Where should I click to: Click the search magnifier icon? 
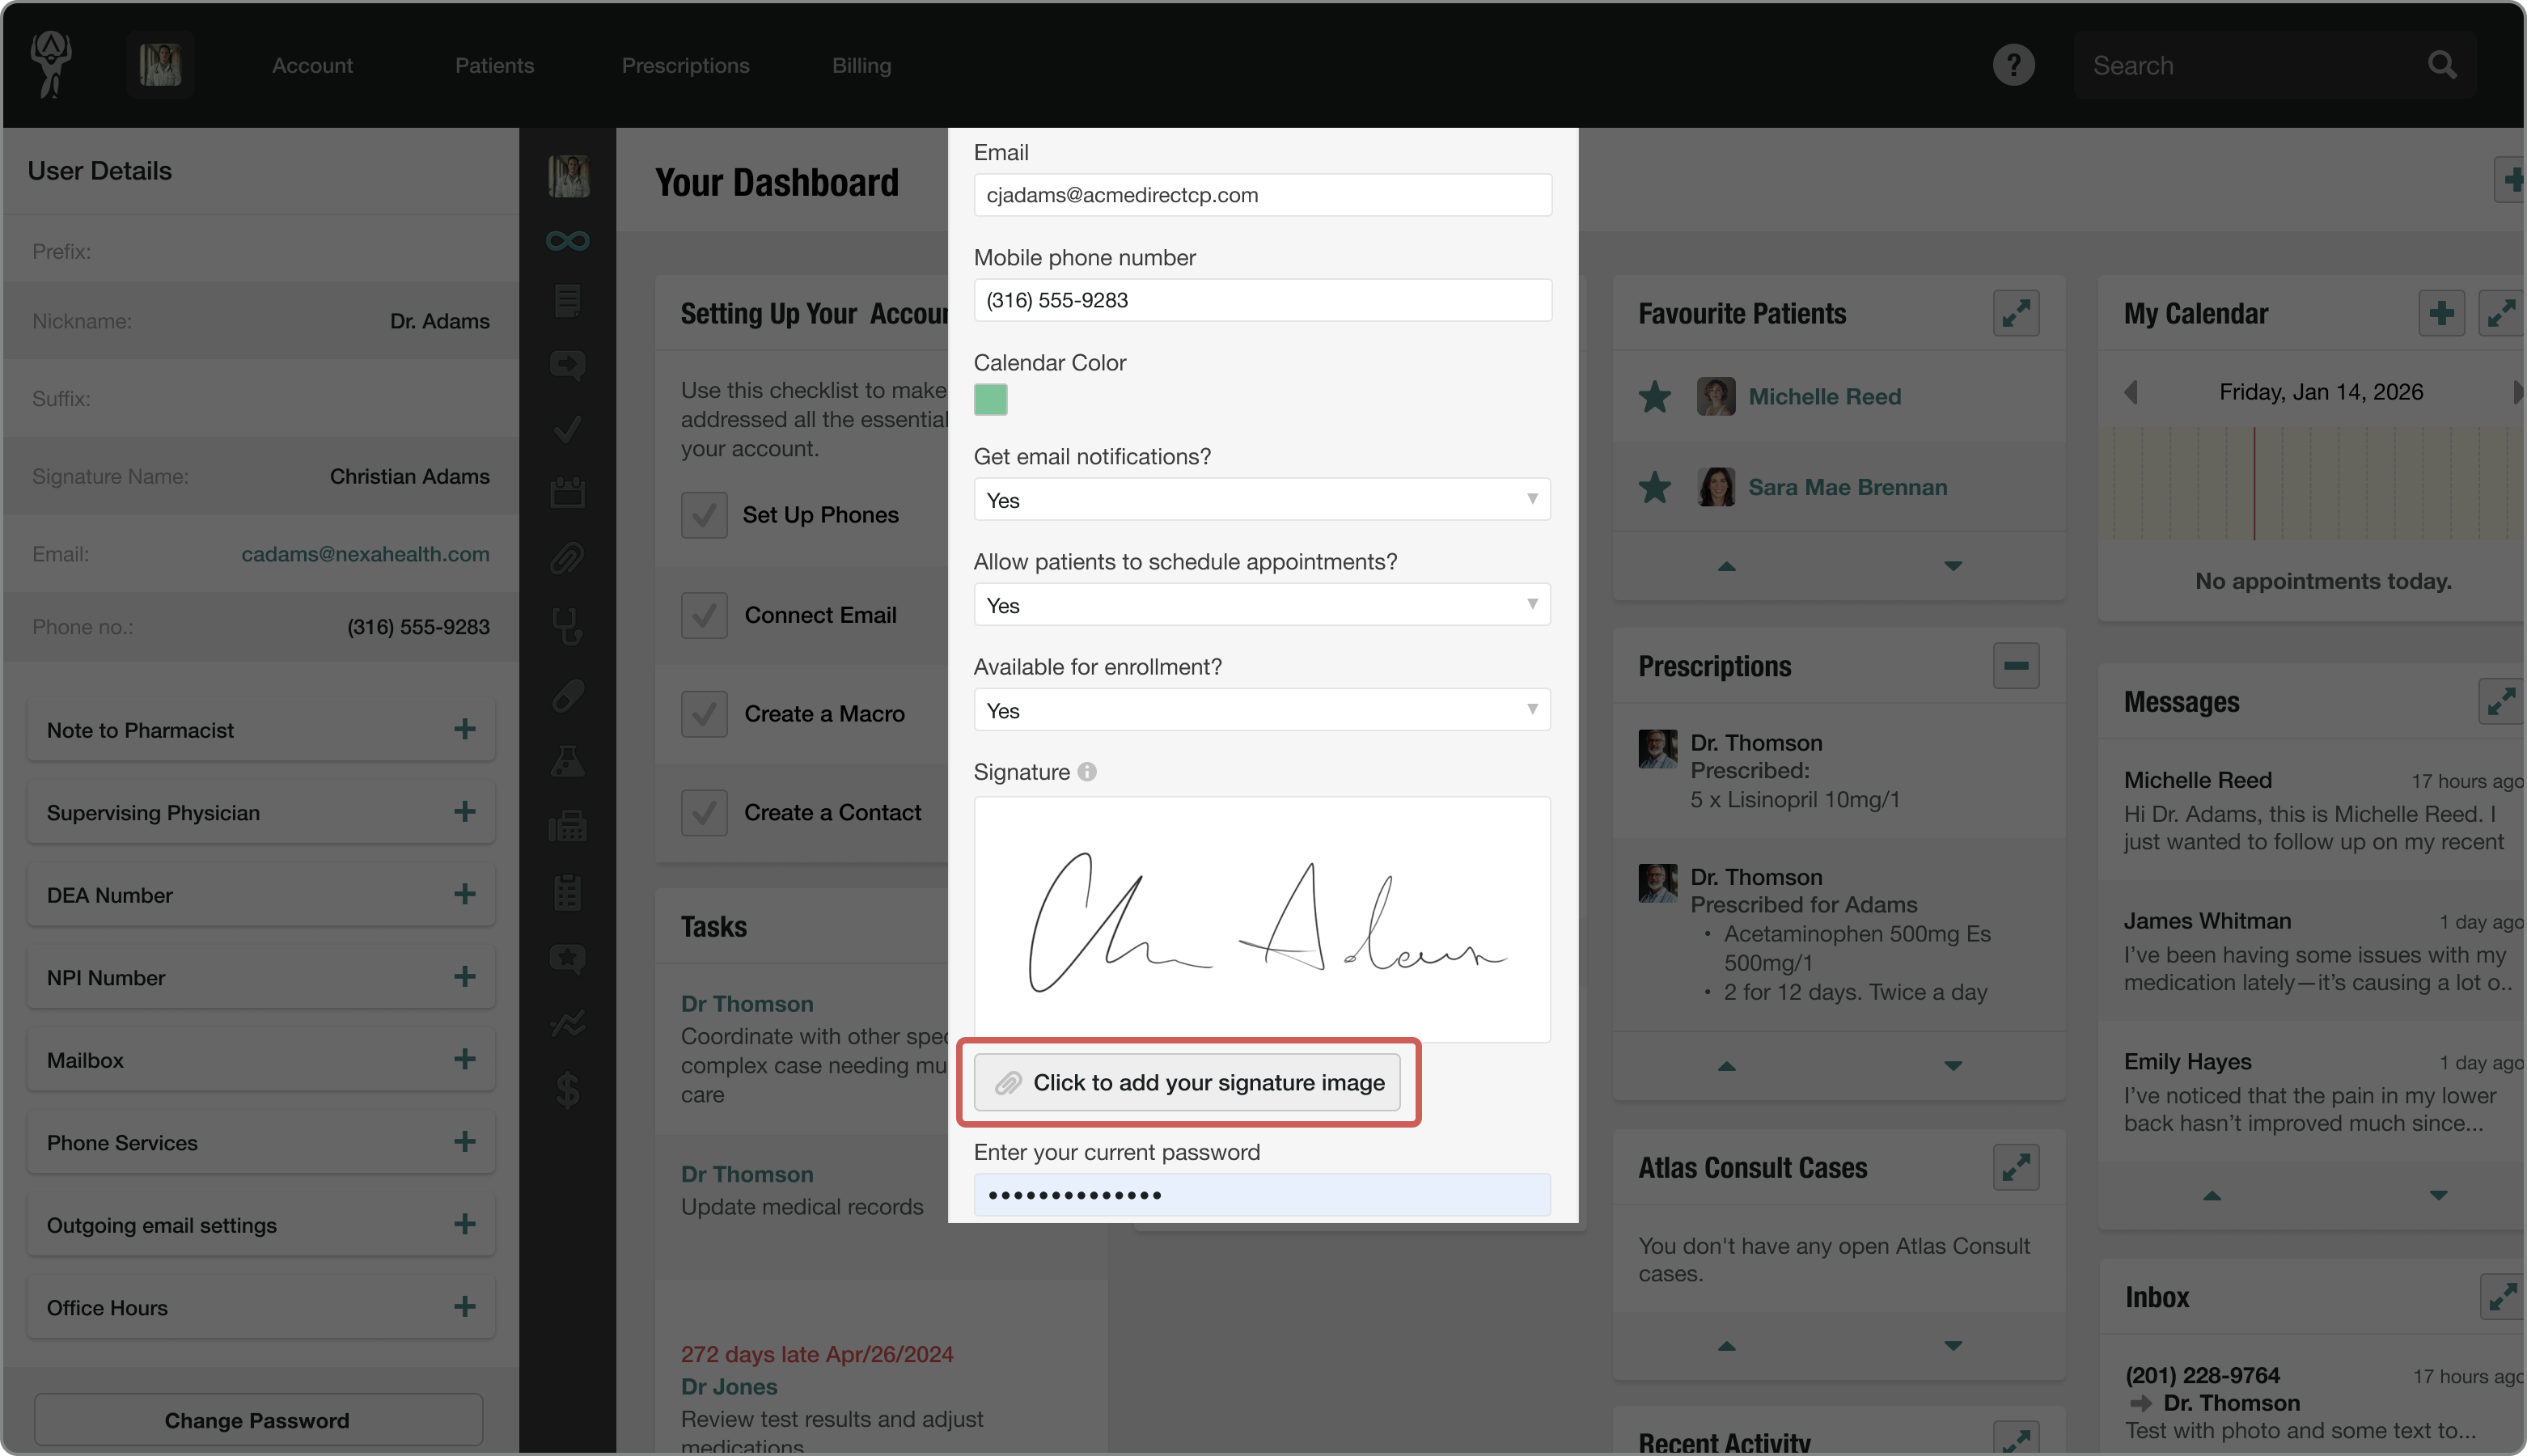(x=2442, y=65)
